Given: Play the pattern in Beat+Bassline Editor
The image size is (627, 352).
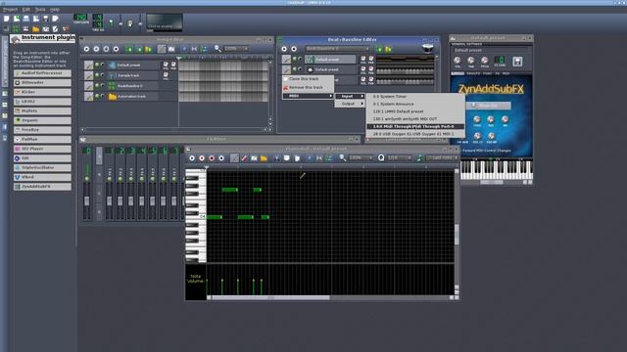Looking at the screenshot, I should pos(284,49).
